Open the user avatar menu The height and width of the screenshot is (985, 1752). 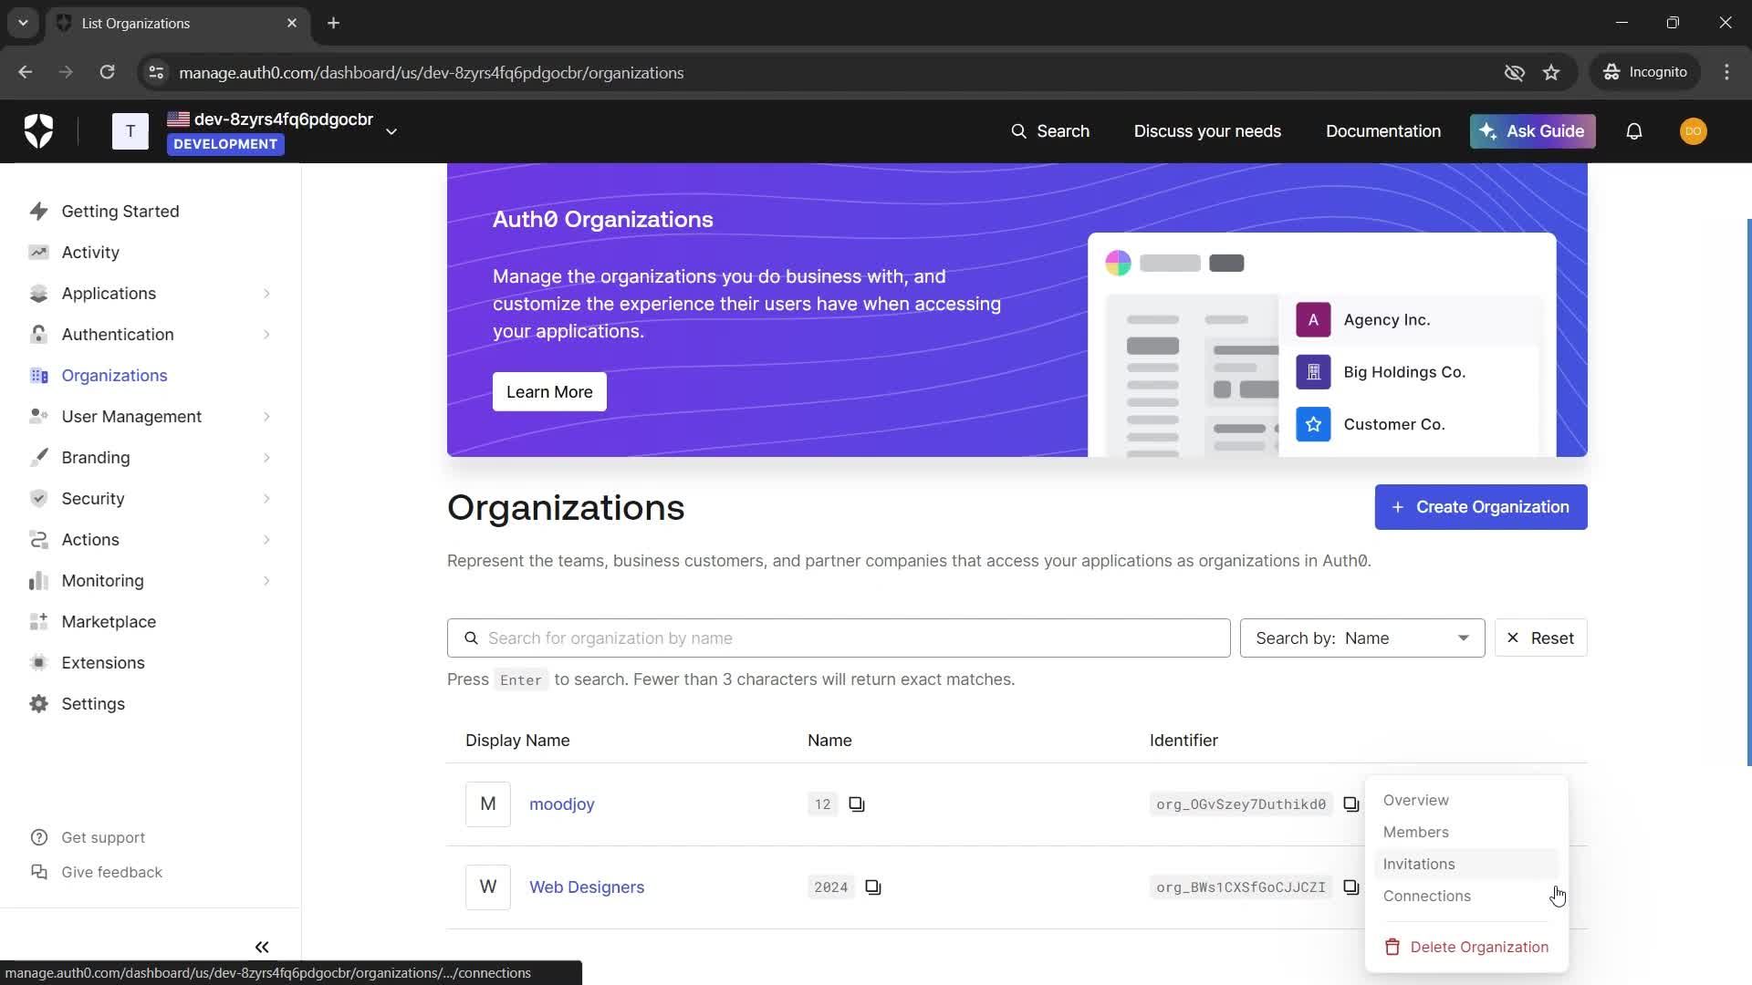click(x=1693, y=131)
